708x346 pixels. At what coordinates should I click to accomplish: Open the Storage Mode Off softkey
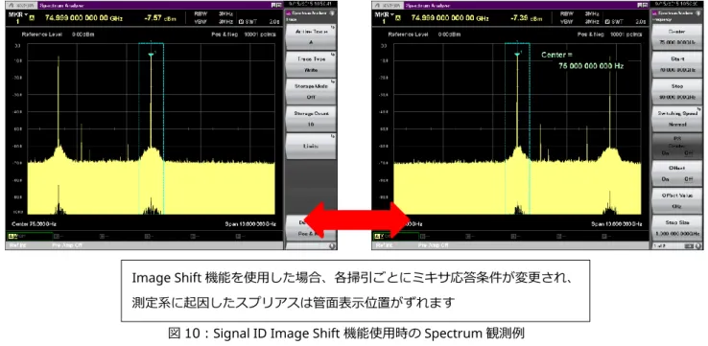point(311,92)
